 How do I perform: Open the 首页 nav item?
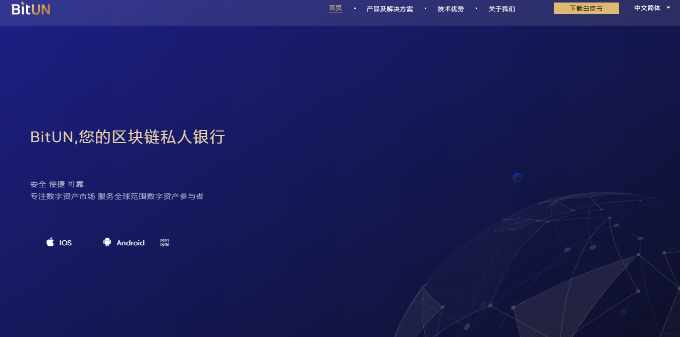(x=335, y=8)
